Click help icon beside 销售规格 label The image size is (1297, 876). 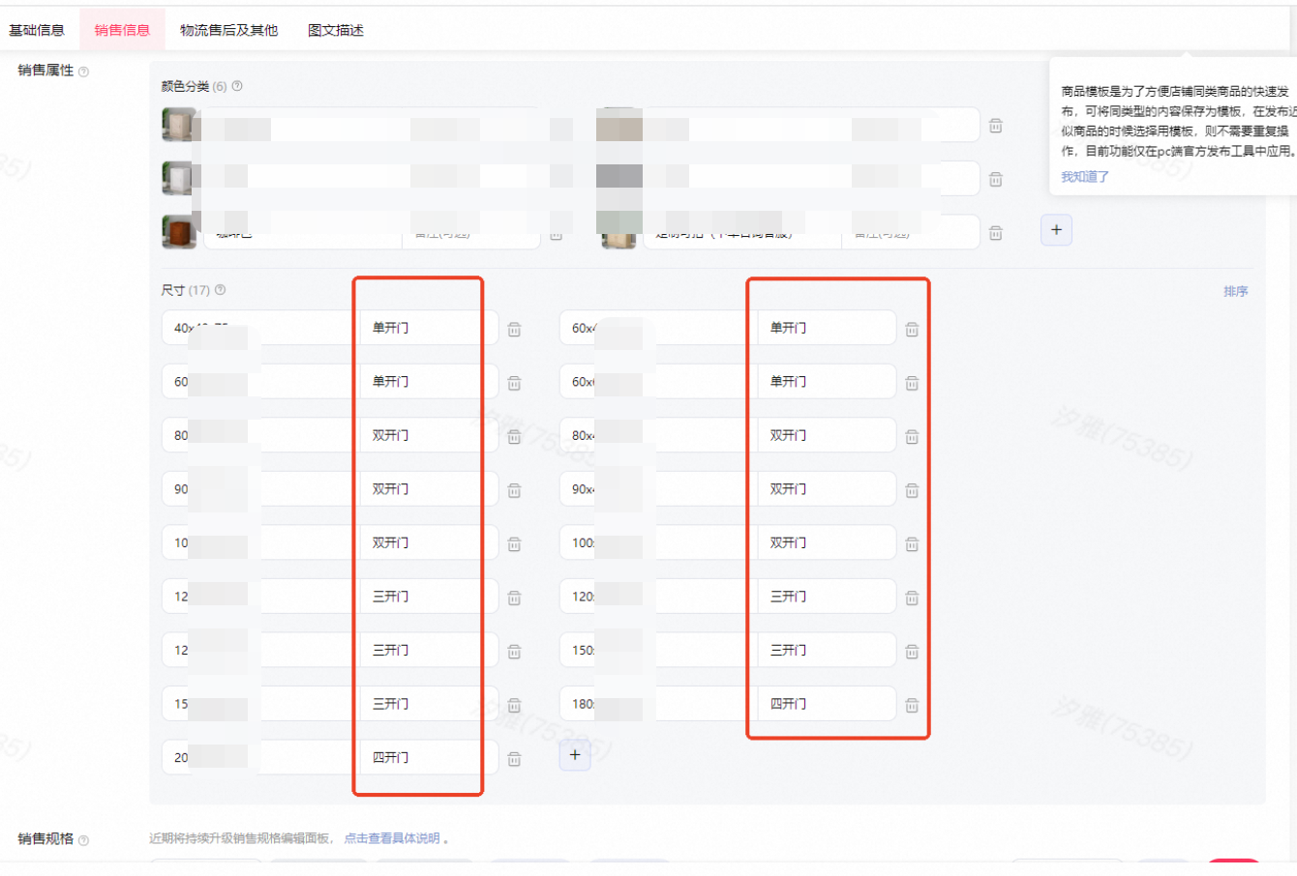(83, 840)
